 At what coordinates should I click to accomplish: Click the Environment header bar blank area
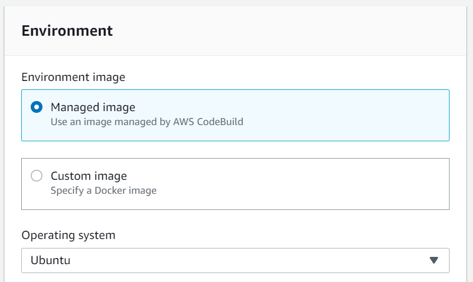coord(307,31)
